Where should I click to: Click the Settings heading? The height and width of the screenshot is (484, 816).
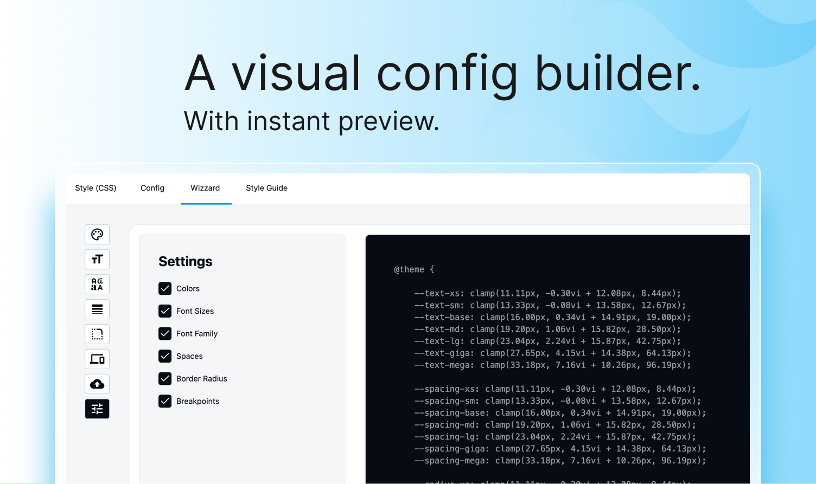186,261
